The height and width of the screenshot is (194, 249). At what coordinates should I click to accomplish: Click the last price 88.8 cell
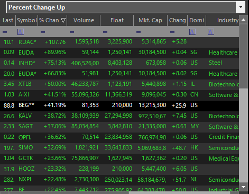pos(9,105)
